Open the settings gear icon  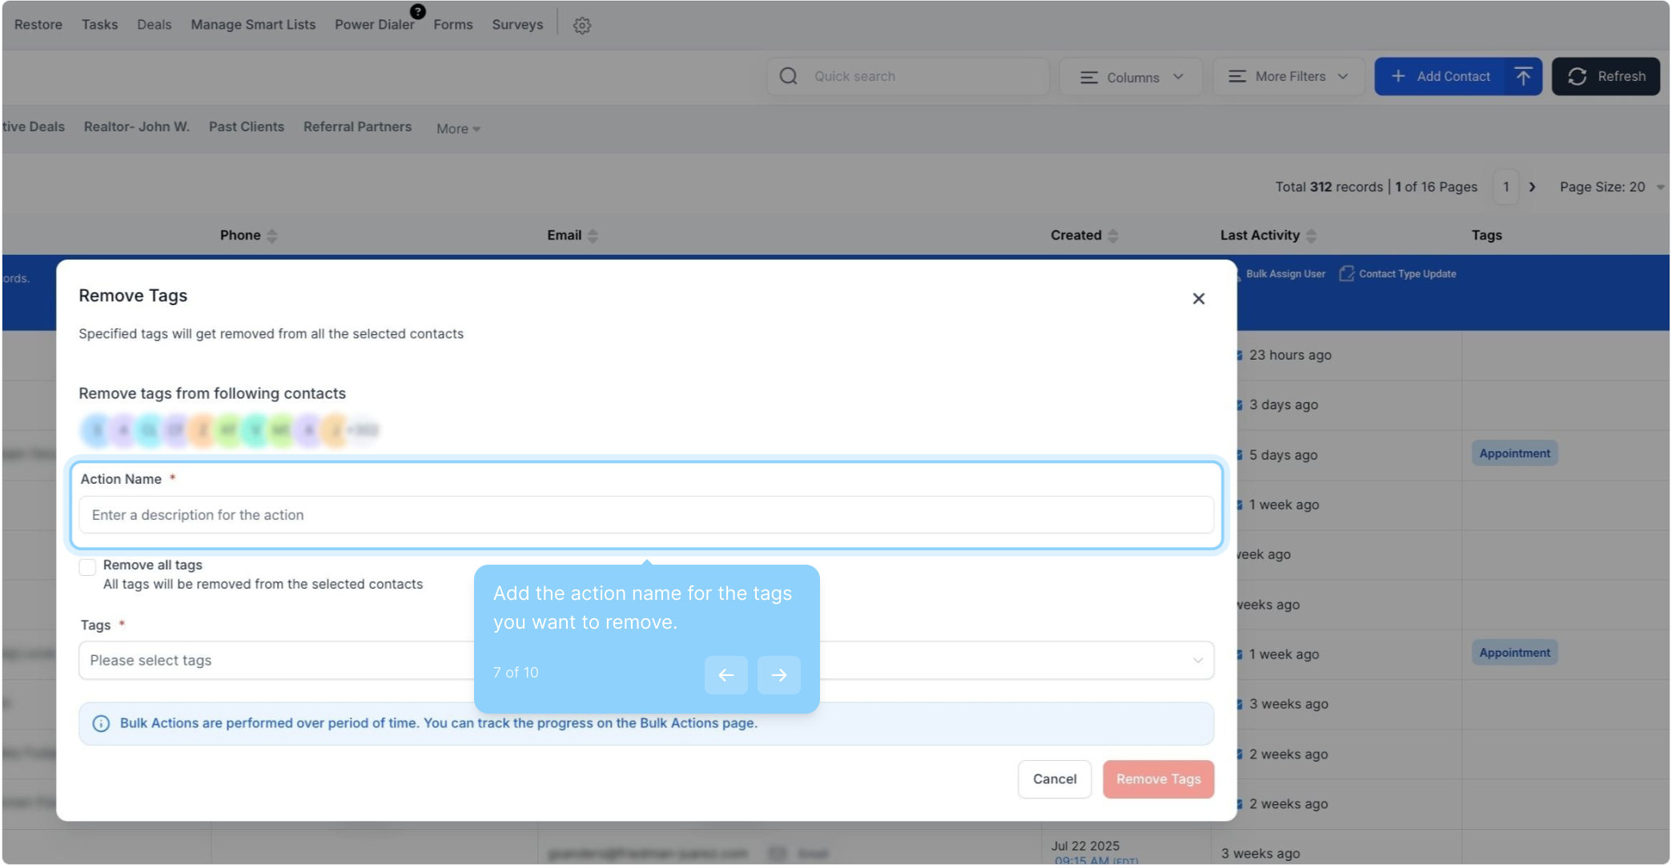tap(582, 26)
